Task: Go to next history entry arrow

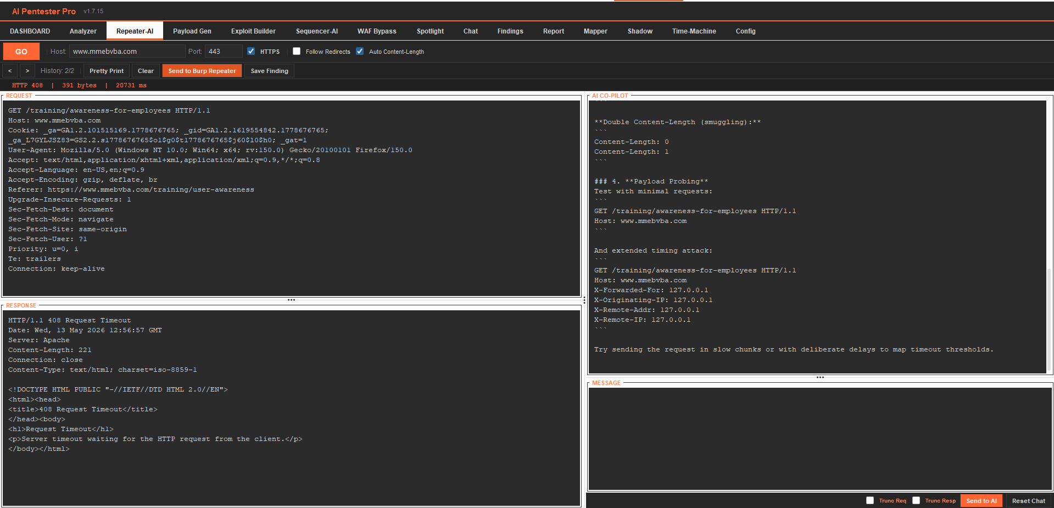Action: click(x=27, y=71)
